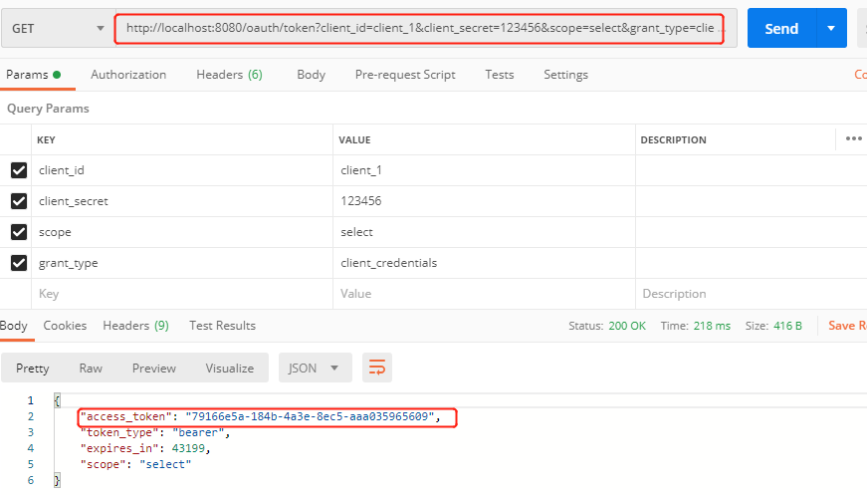Screen dimensions: 867x495
Task: Click the client_id key cell
Action: tap(182, 170)
